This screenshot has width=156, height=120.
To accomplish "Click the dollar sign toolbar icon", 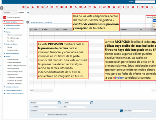I will click(x=128, y=7).
